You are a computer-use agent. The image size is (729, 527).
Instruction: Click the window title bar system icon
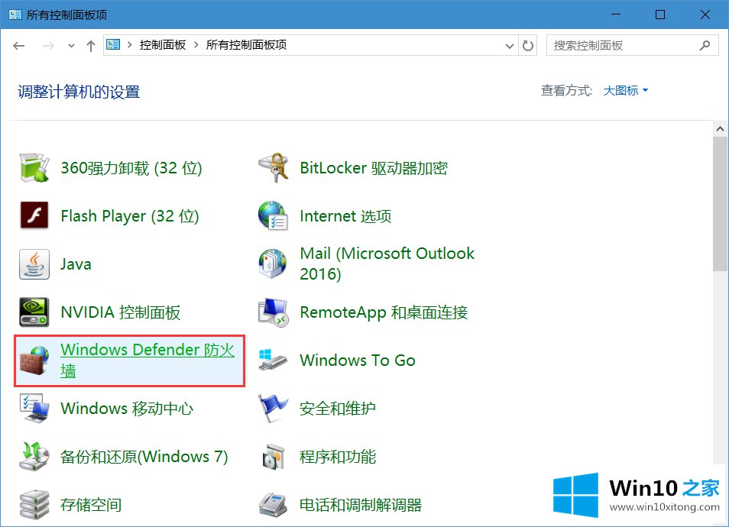click(x=15, y=15)
